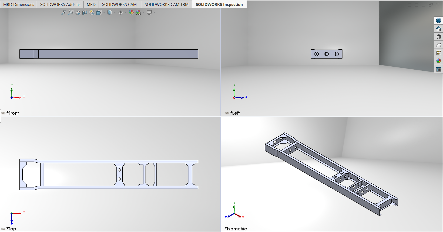Screen dimensions: 443x232
Task: Click the Left viewport coordinate triad
Action: [x=240, y=92]
